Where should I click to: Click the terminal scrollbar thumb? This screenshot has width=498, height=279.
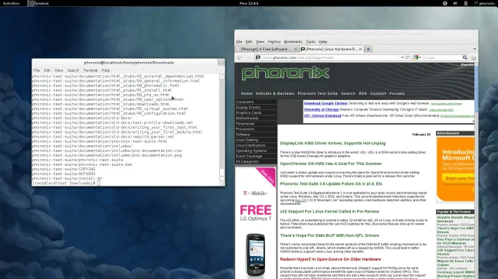[x=221, y=173]
